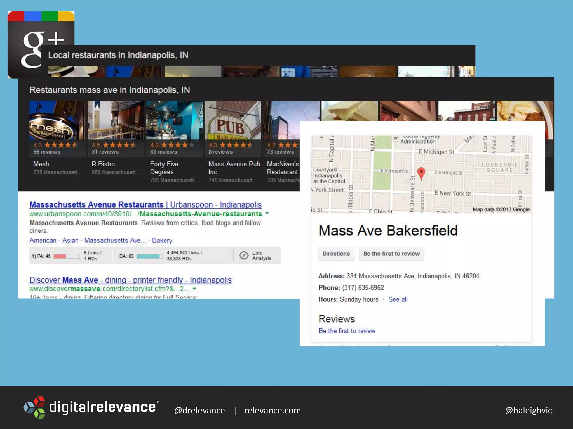Open the Urbanspoon result URL dropdown arrow

point(267,213)
